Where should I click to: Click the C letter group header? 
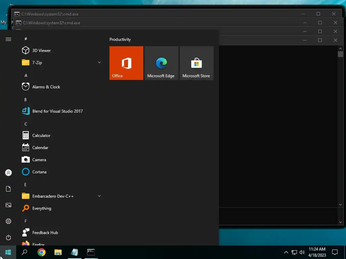26,124
